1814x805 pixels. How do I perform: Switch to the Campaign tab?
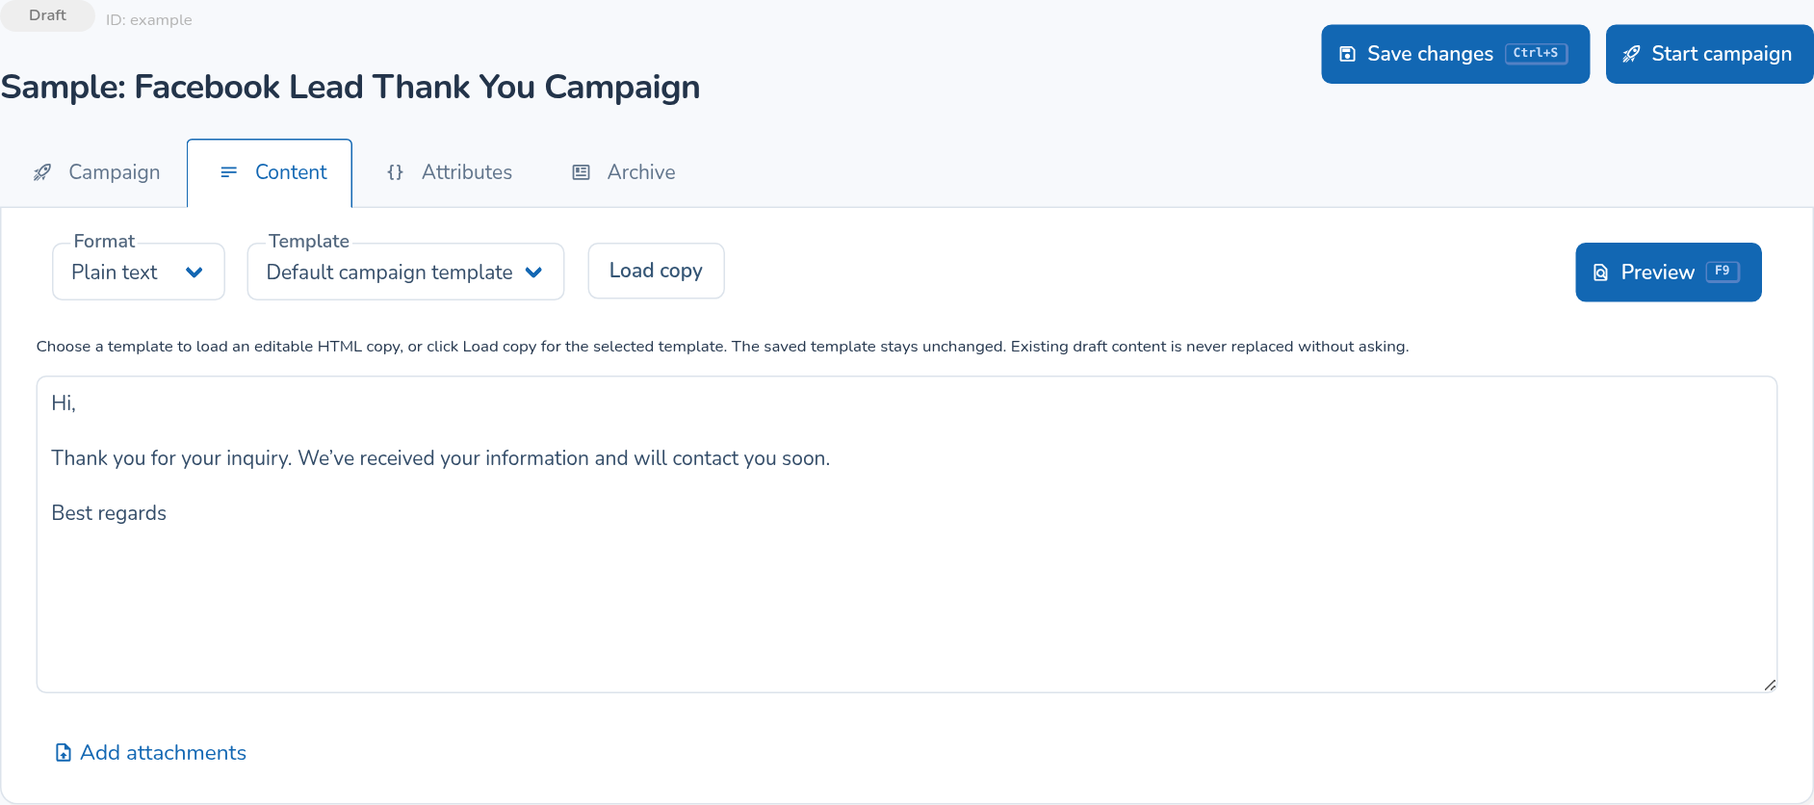(96, 172)
